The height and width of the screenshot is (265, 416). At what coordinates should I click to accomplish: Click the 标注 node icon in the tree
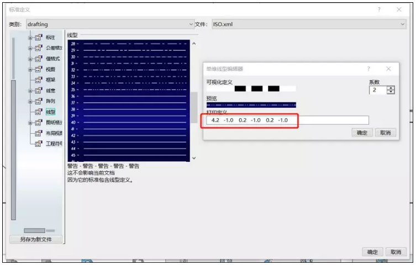(x=39, y=38)
